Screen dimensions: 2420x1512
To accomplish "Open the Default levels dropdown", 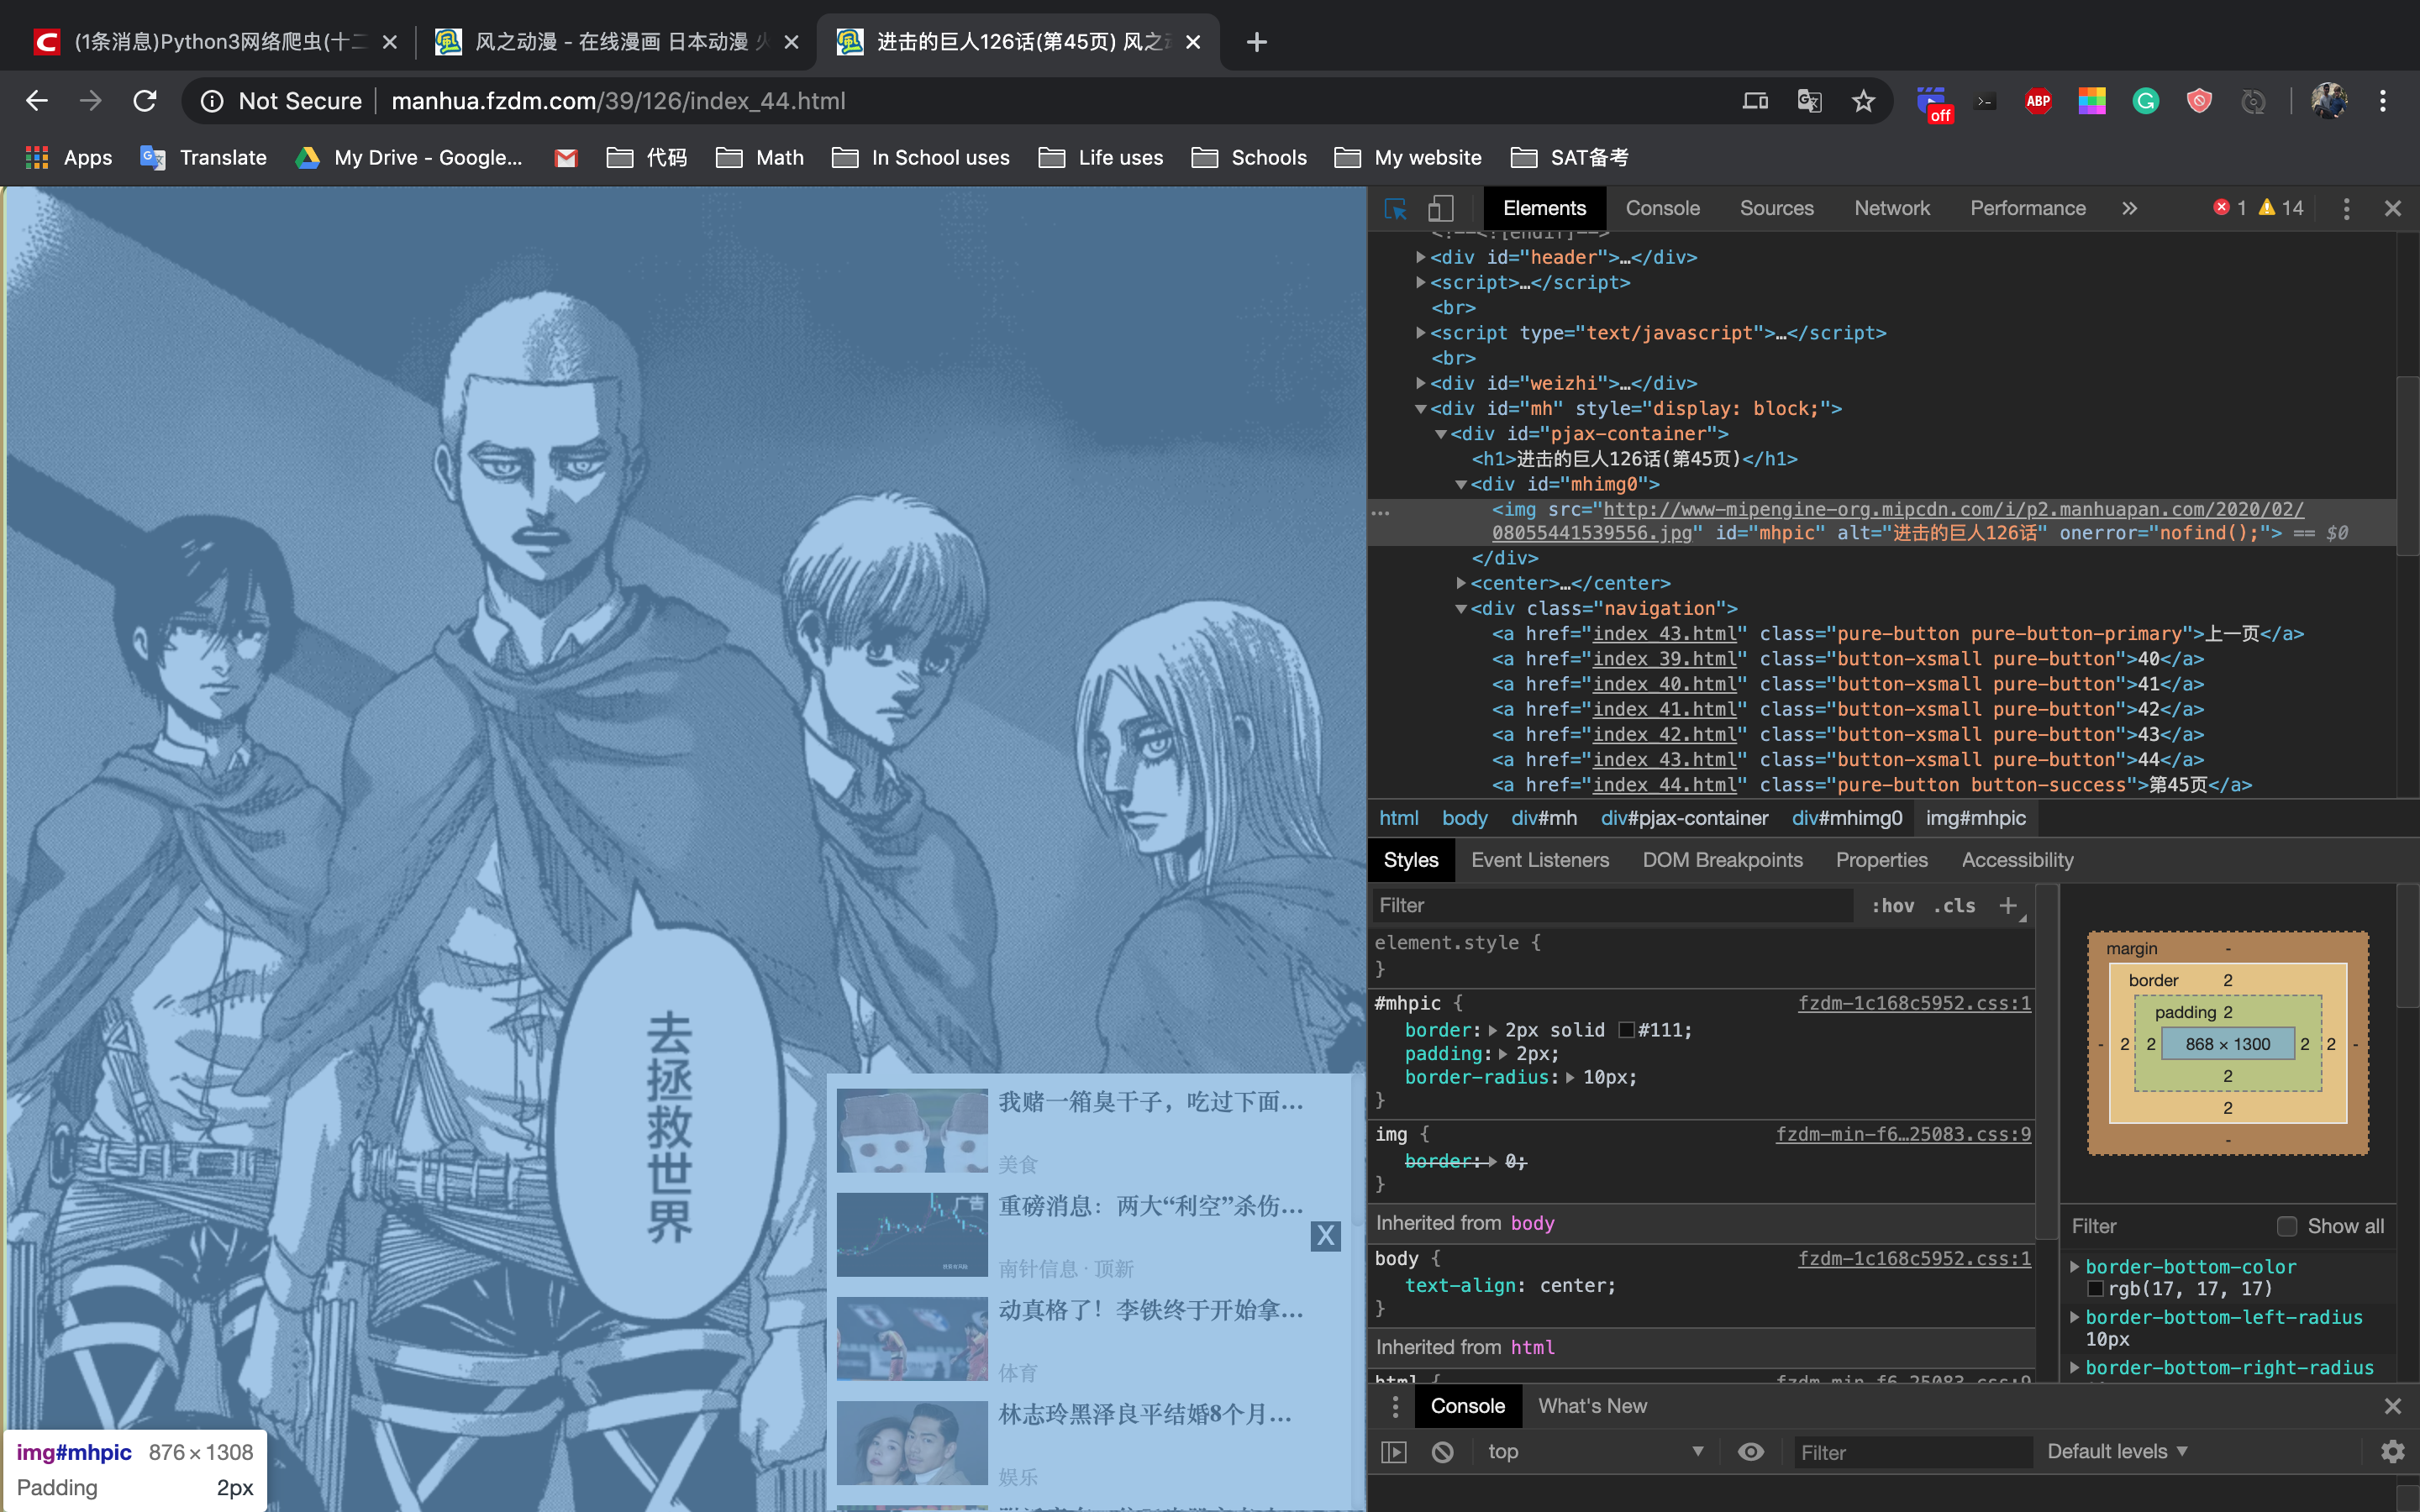I will click(x=2117, y=1452).
